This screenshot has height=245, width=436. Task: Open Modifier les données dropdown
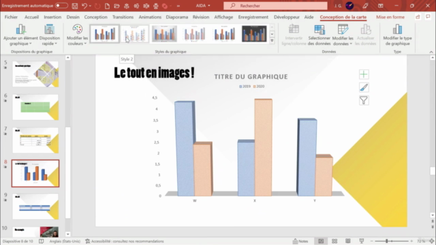pos(343,35)
